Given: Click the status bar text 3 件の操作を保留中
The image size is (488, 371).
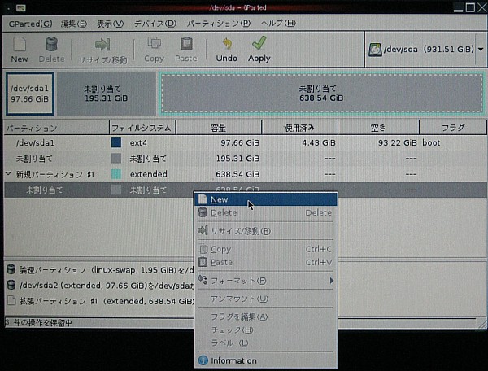Looking at the screenshot, I should (38, 323).
